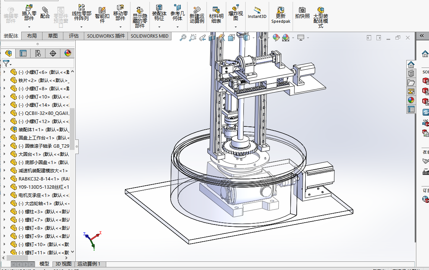
Task: Open Custom Properties task pane icon
Action: coord(411,110)
